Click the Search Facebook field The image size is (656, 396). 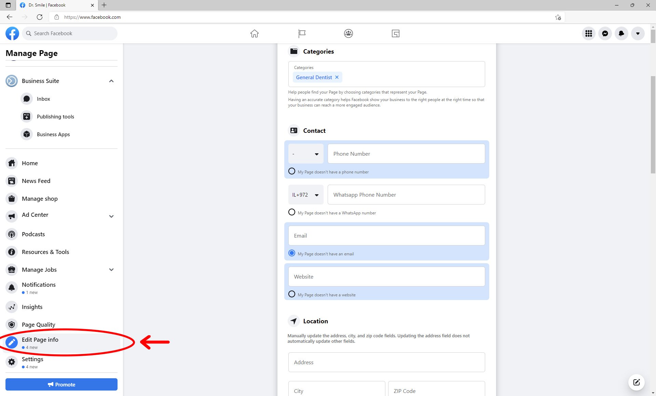[70, 33]
